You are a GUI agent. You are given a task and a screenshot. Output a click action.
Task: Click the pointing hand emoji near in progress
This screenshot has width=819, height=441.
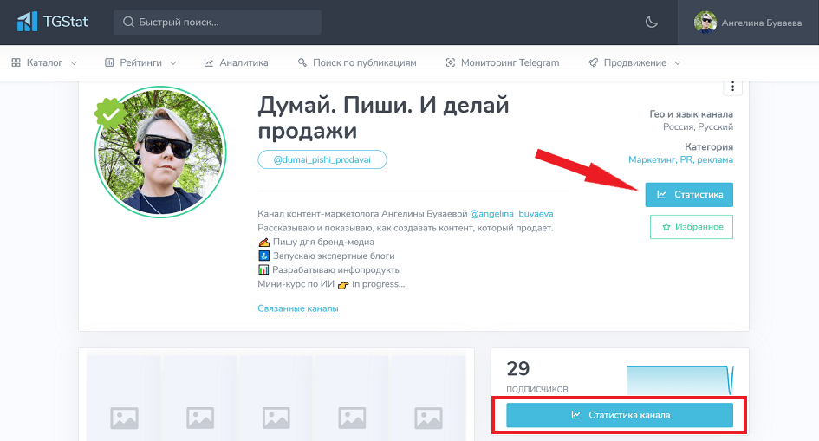(x=343, y=284)
